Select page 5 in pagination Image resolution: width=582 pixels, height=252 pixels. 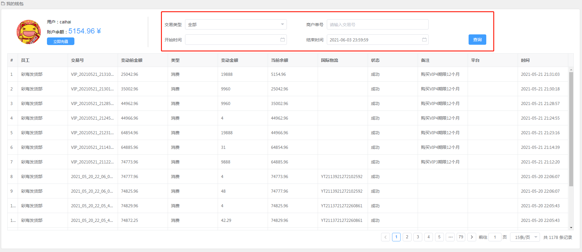click(439, 237)
